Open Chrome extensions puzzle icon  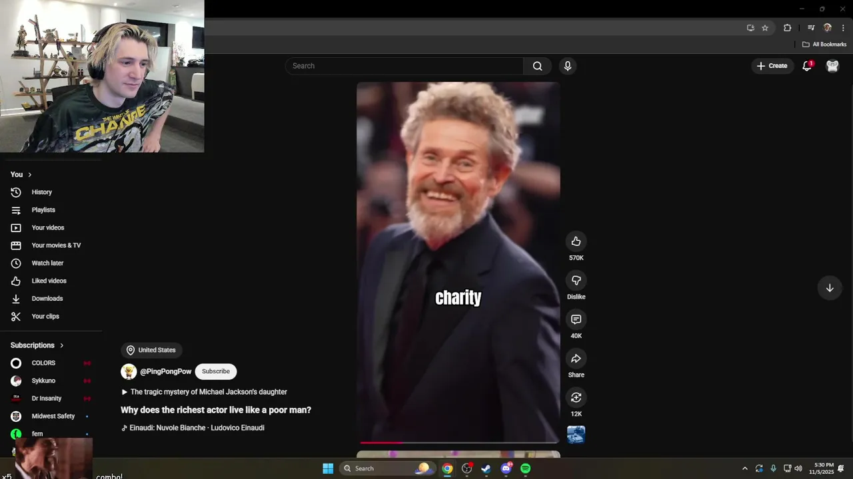point(787,28)
